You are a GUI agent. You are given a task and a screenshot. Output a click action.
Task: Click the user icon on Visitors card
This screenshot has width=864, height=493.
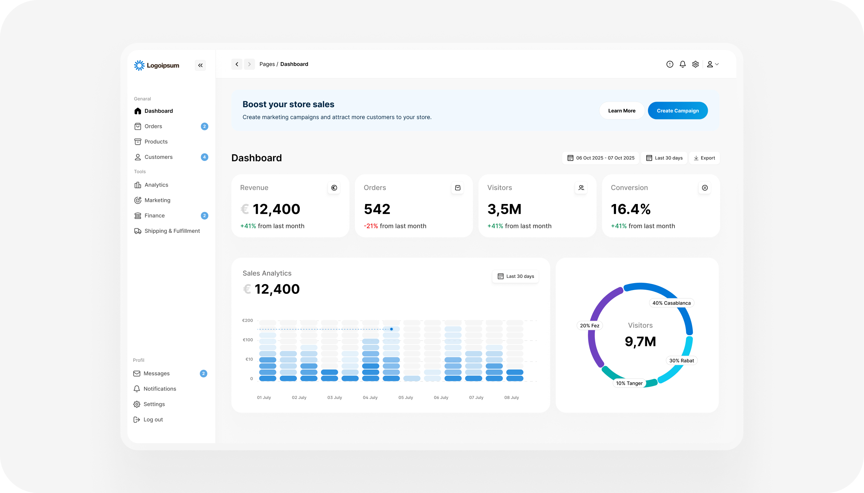coord(581,188)
